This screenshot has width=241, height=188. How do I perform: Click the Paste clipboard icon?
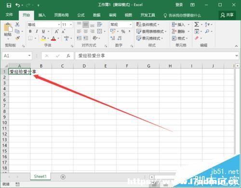[8, 27]
